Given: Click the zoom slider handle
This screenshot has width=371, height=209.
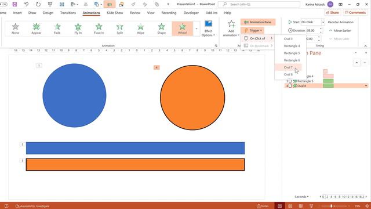Looking at the screenshot, I should [331, 206].
